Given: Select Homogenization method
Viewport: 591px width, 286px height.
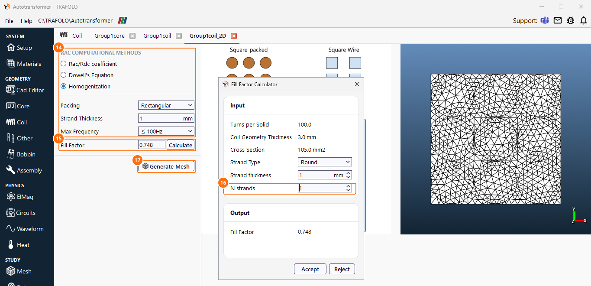Looking at the screenshot, I should [63, 86].
